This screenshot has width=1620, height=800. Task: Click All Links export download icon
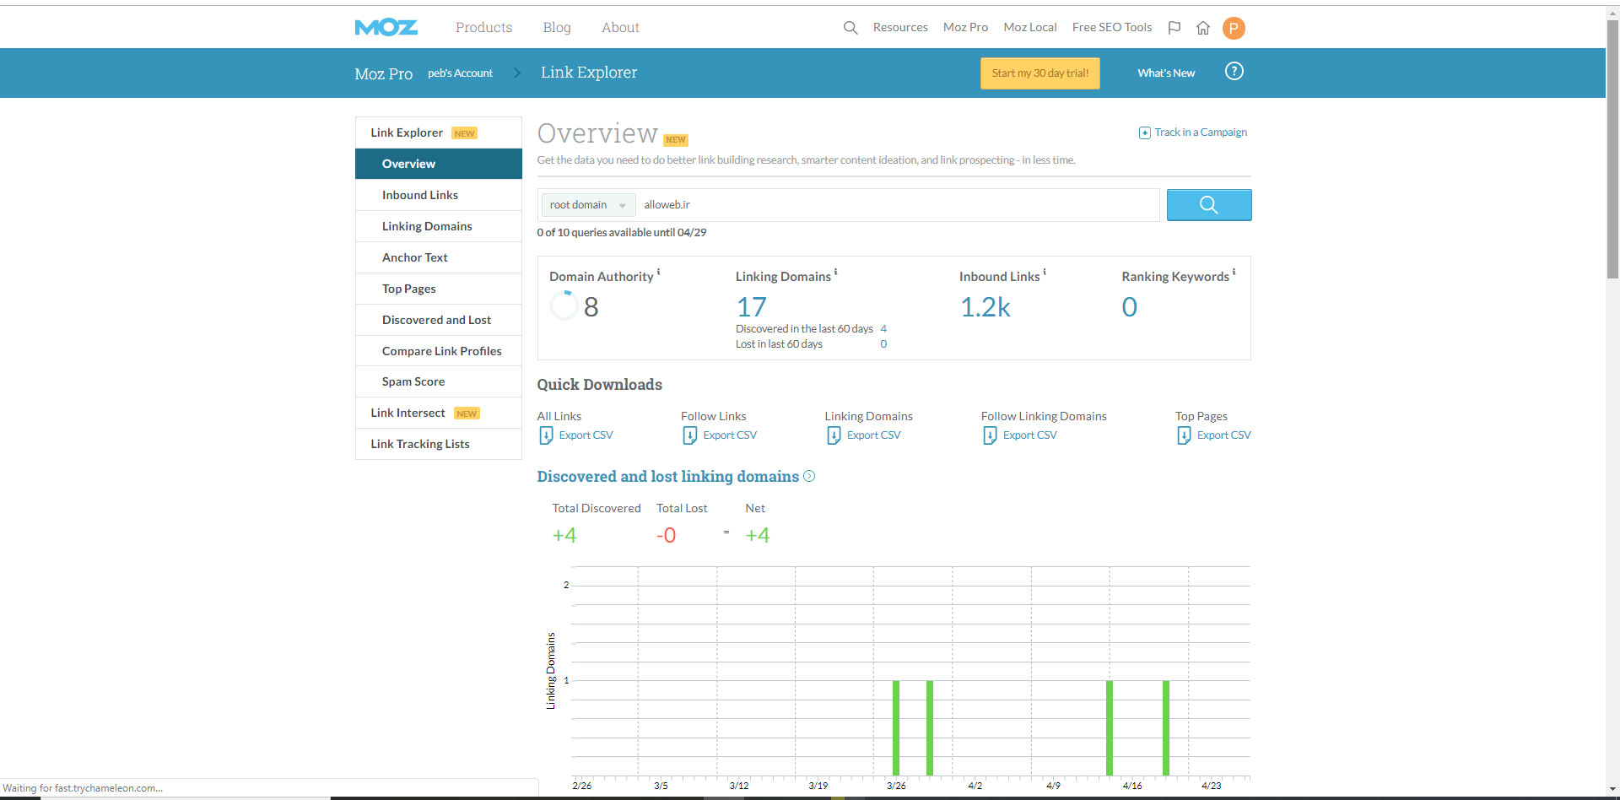(x=546, y=435)
